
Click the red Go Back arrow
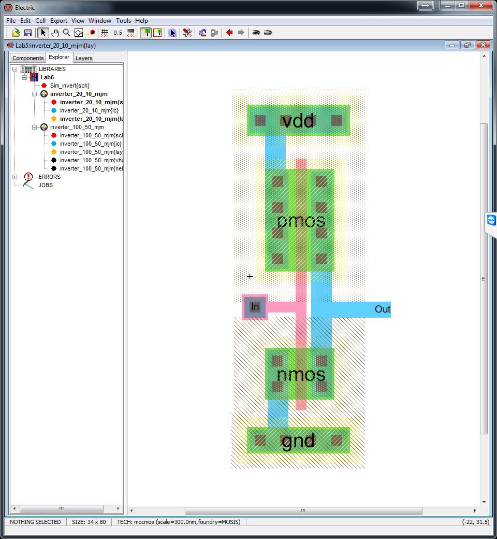[x=228, y=32]
